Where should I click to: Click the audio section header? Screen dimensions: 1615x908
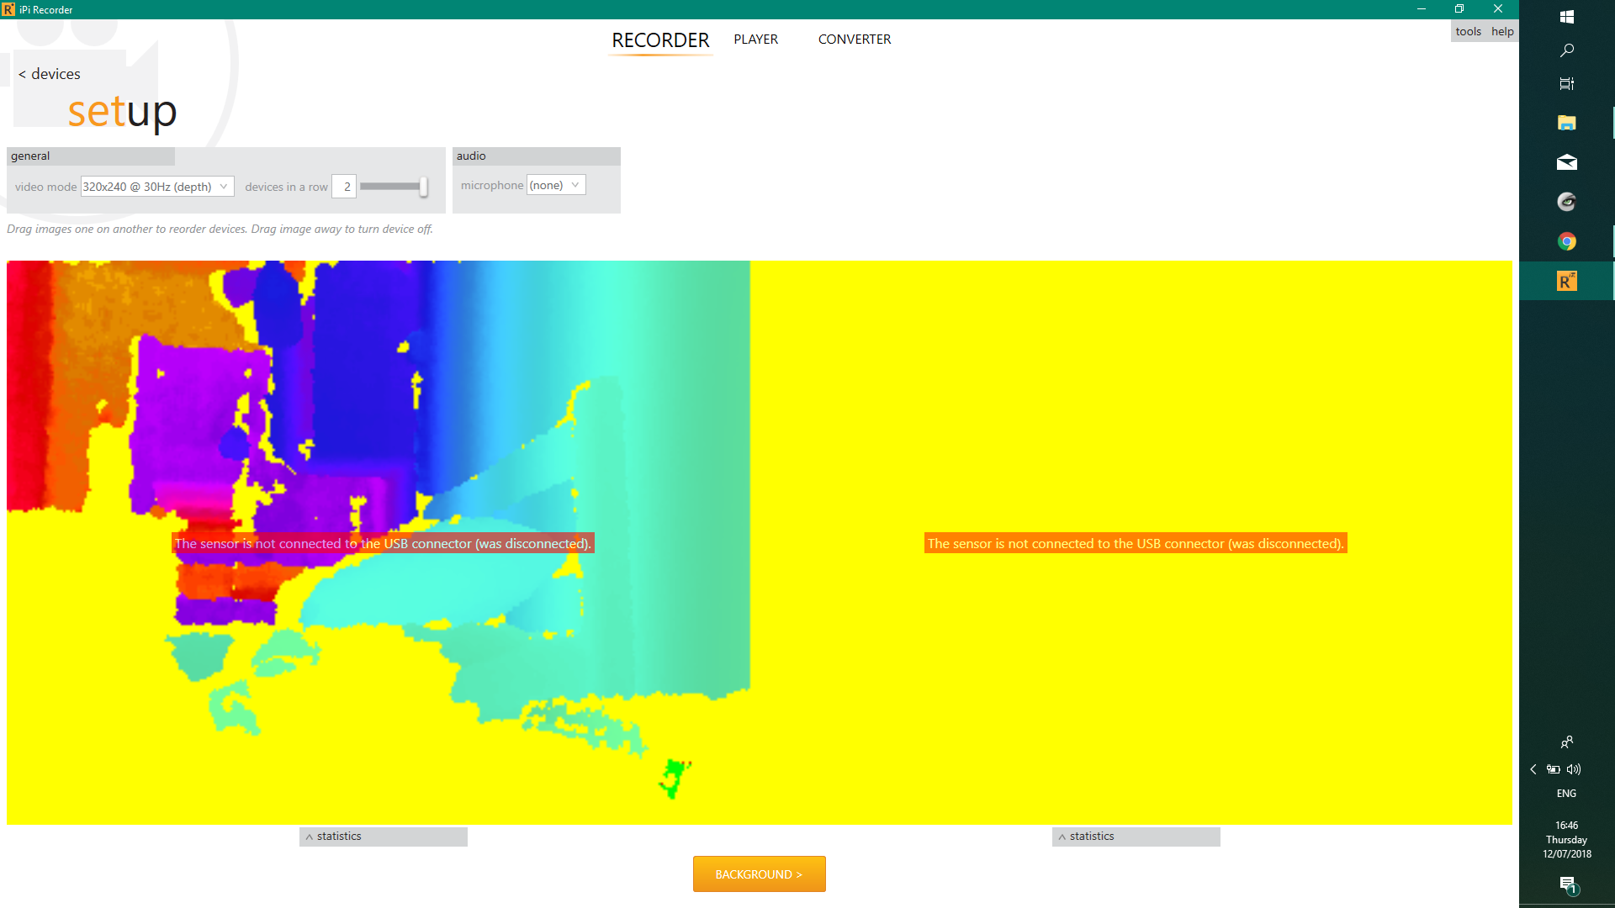tap(537, 156)
